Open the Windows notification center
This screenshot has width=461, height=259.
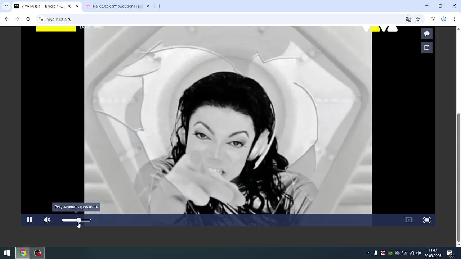pos(450,253)
